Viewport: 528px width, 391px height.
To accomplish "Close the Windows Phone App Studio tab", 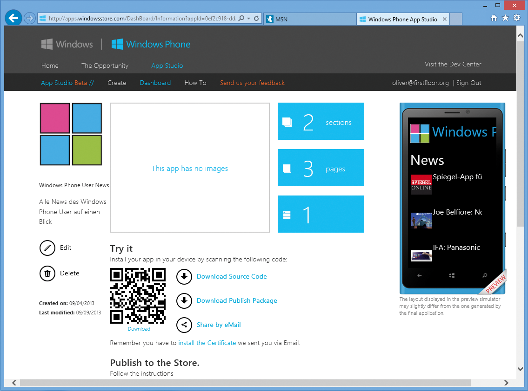I will (444, 19).
